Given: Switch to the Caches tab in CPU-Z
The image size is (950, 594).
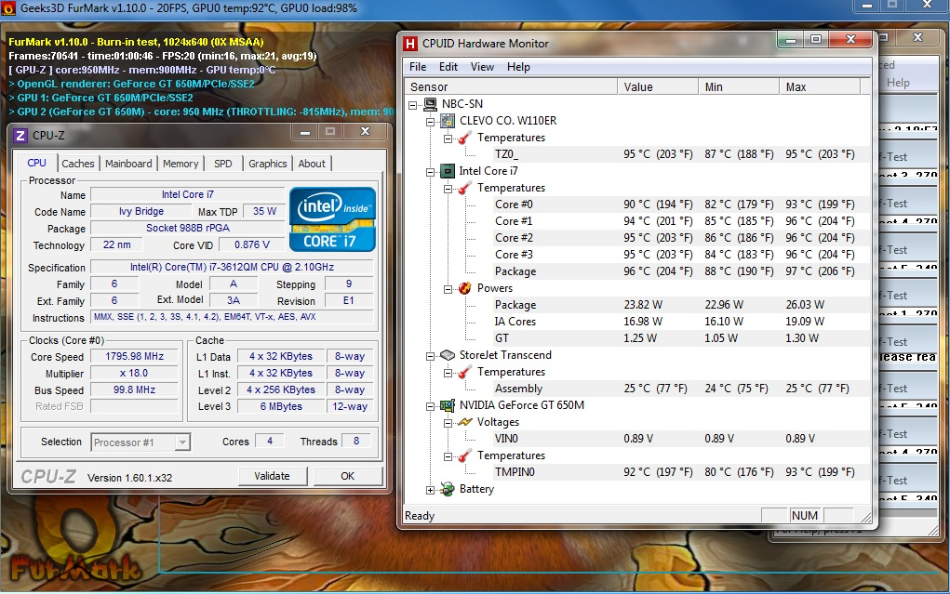Looking at the screenshot, I should pyautogui.click(x=78, y=164).
